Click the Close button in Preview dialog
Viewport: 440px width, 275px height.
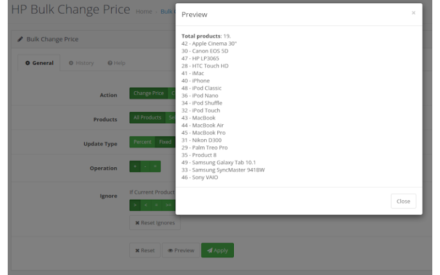(403, 201)
